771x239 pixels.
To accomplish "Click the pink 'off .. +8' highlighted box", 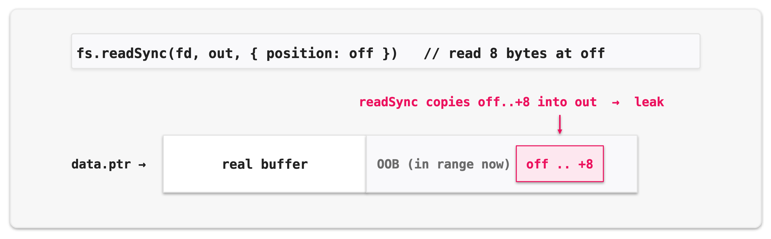I will pyautogui.click(x=560, y=163).
